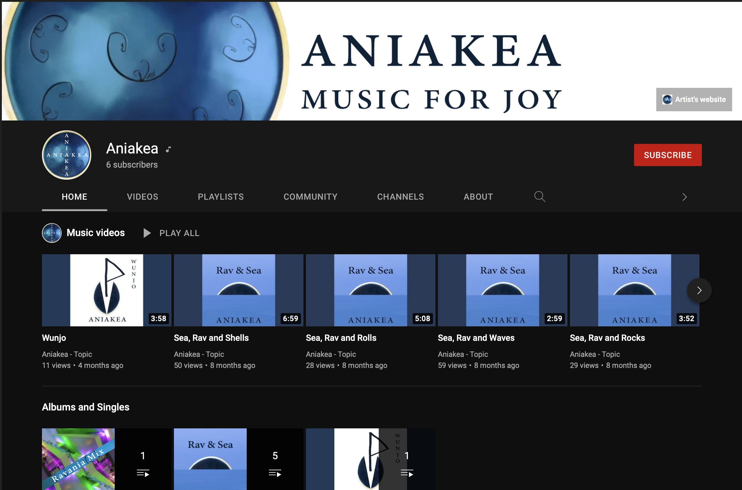Click the PLAY ALL text
Screen dimensions: 742x490
pos(179,233)
